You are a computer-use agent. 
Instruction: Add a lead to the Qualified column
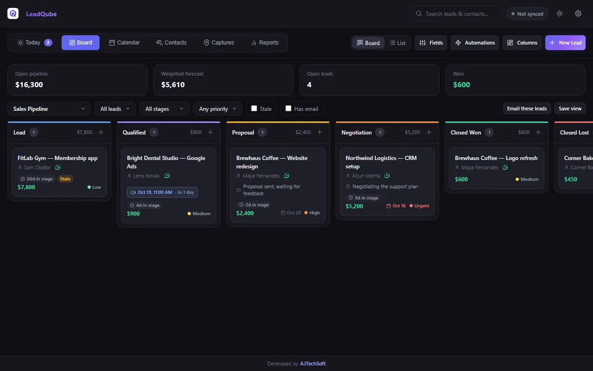coord(210,132)
